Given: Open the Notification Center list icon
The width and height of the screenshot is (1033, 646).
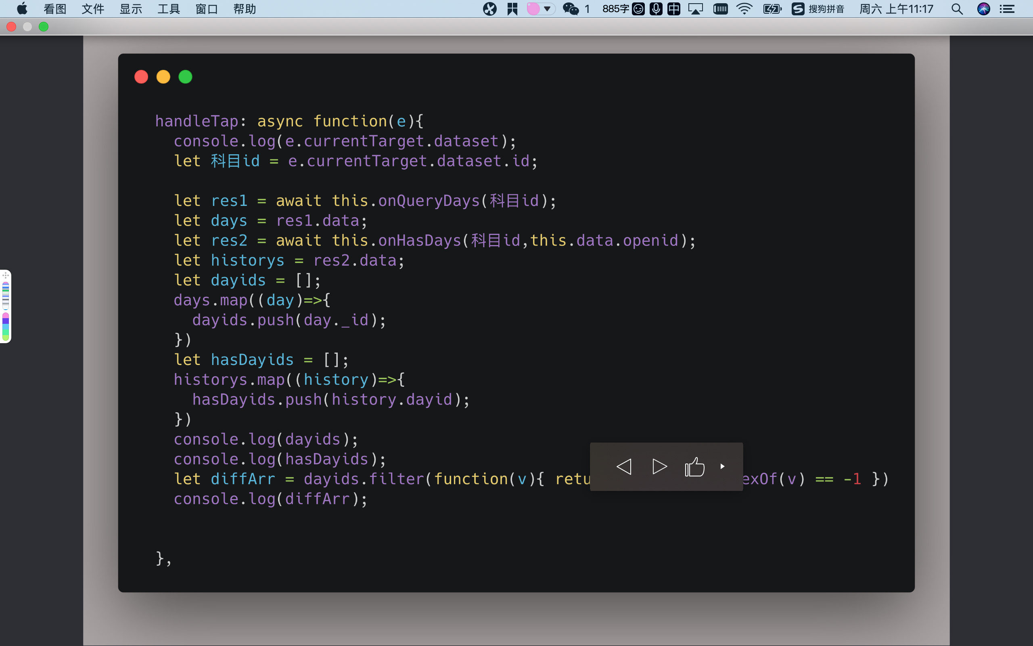Looking at the screenshot, I should pos(1008,9).
